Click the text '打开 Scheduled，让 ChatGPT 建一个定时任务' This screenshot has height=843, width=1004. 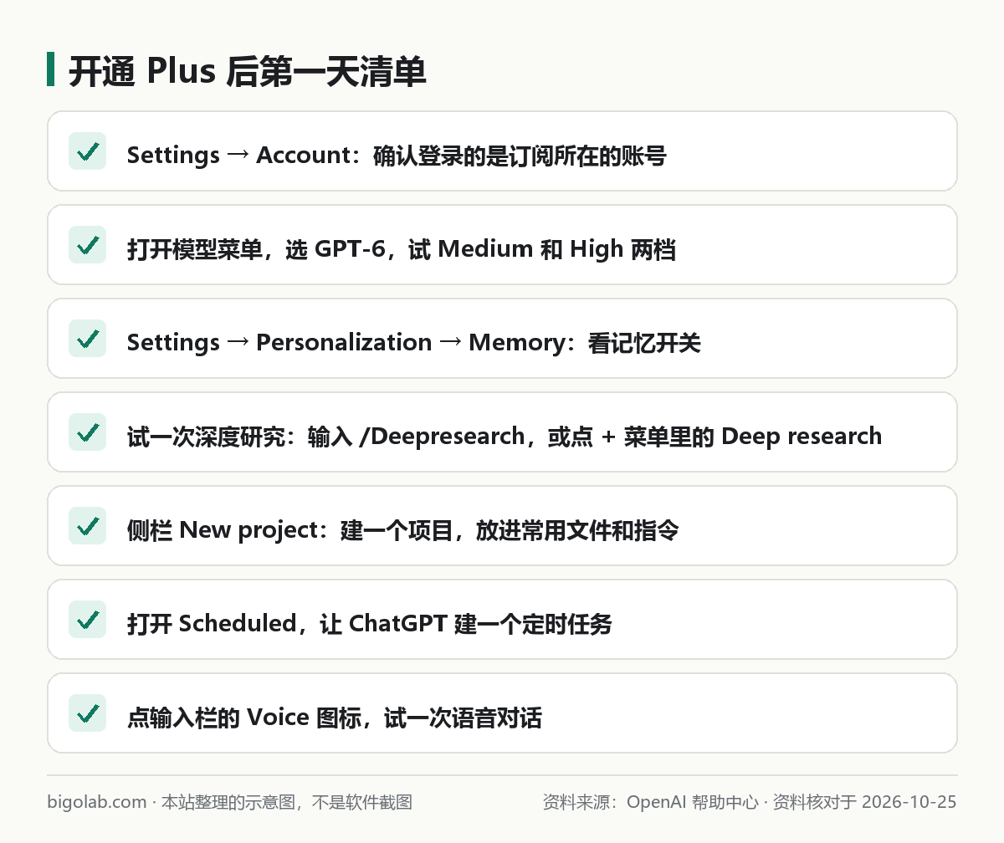click(x=370, y=624)
